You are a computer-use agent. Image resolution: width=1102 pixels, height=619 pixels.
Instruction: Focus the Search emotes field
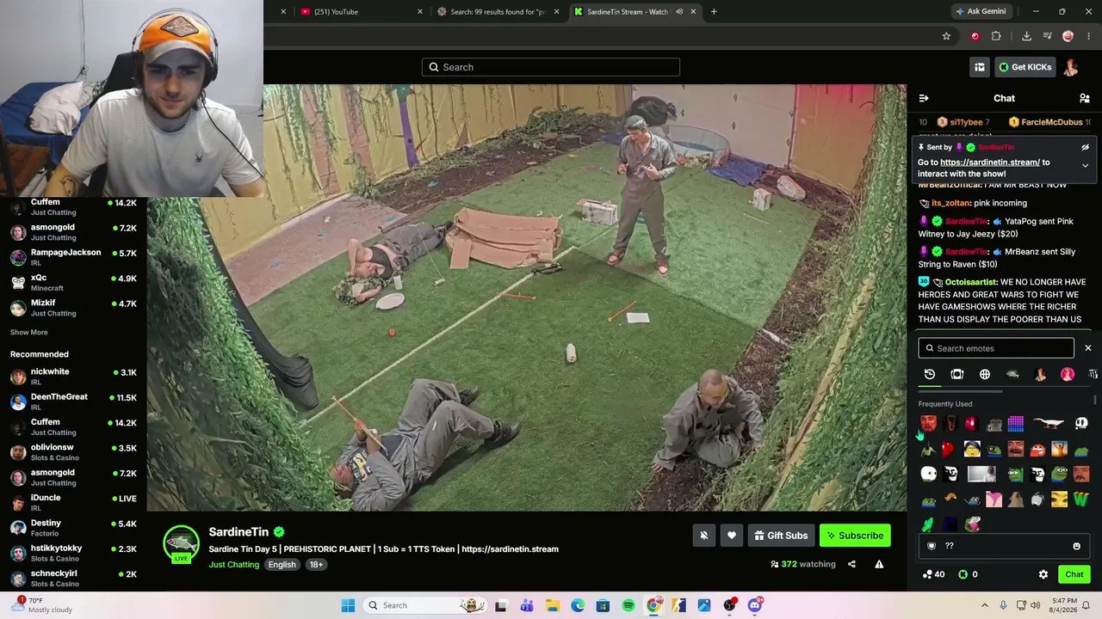click(996, 348)
